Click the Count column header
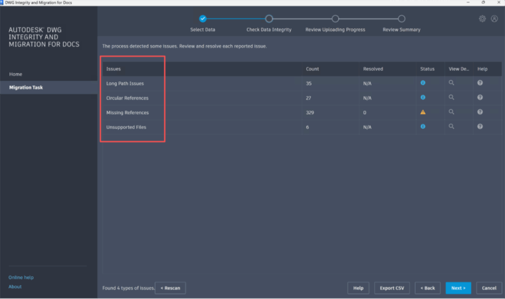505x299 pixels. coord(312,69)
